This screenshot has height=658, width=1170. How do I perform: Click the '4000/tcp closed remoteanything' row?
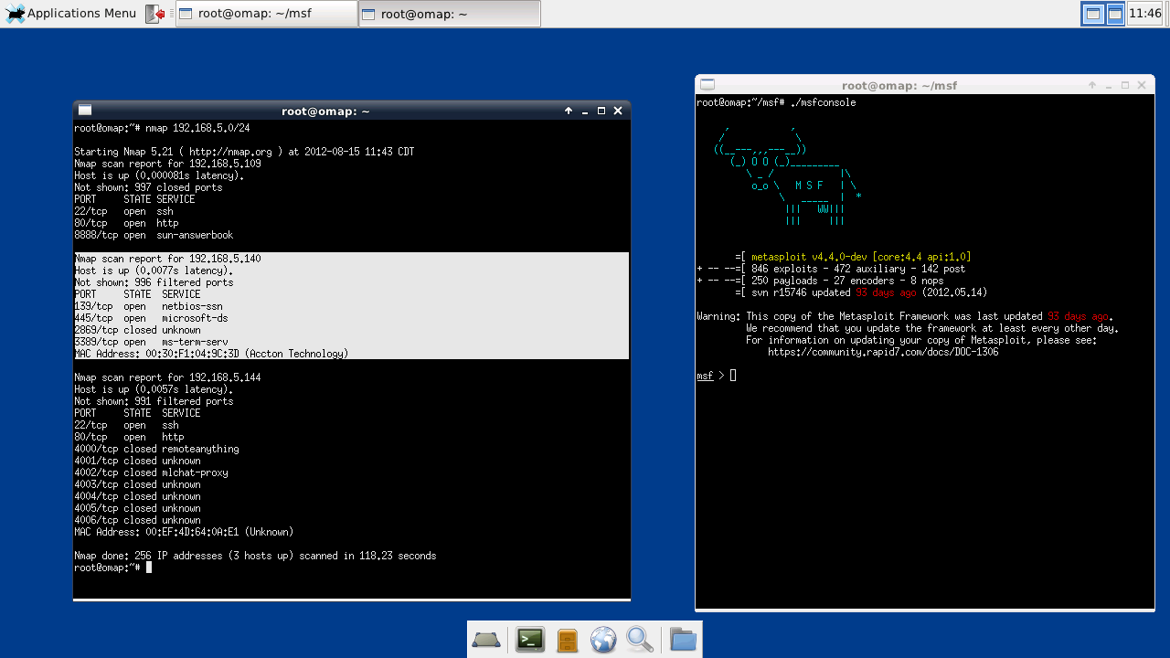(x=156, y=449)
